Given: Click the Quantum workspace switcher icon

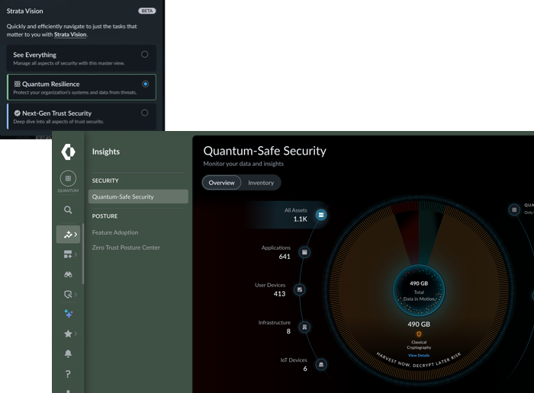Looking at the screenshot, I should click(68, 179).
